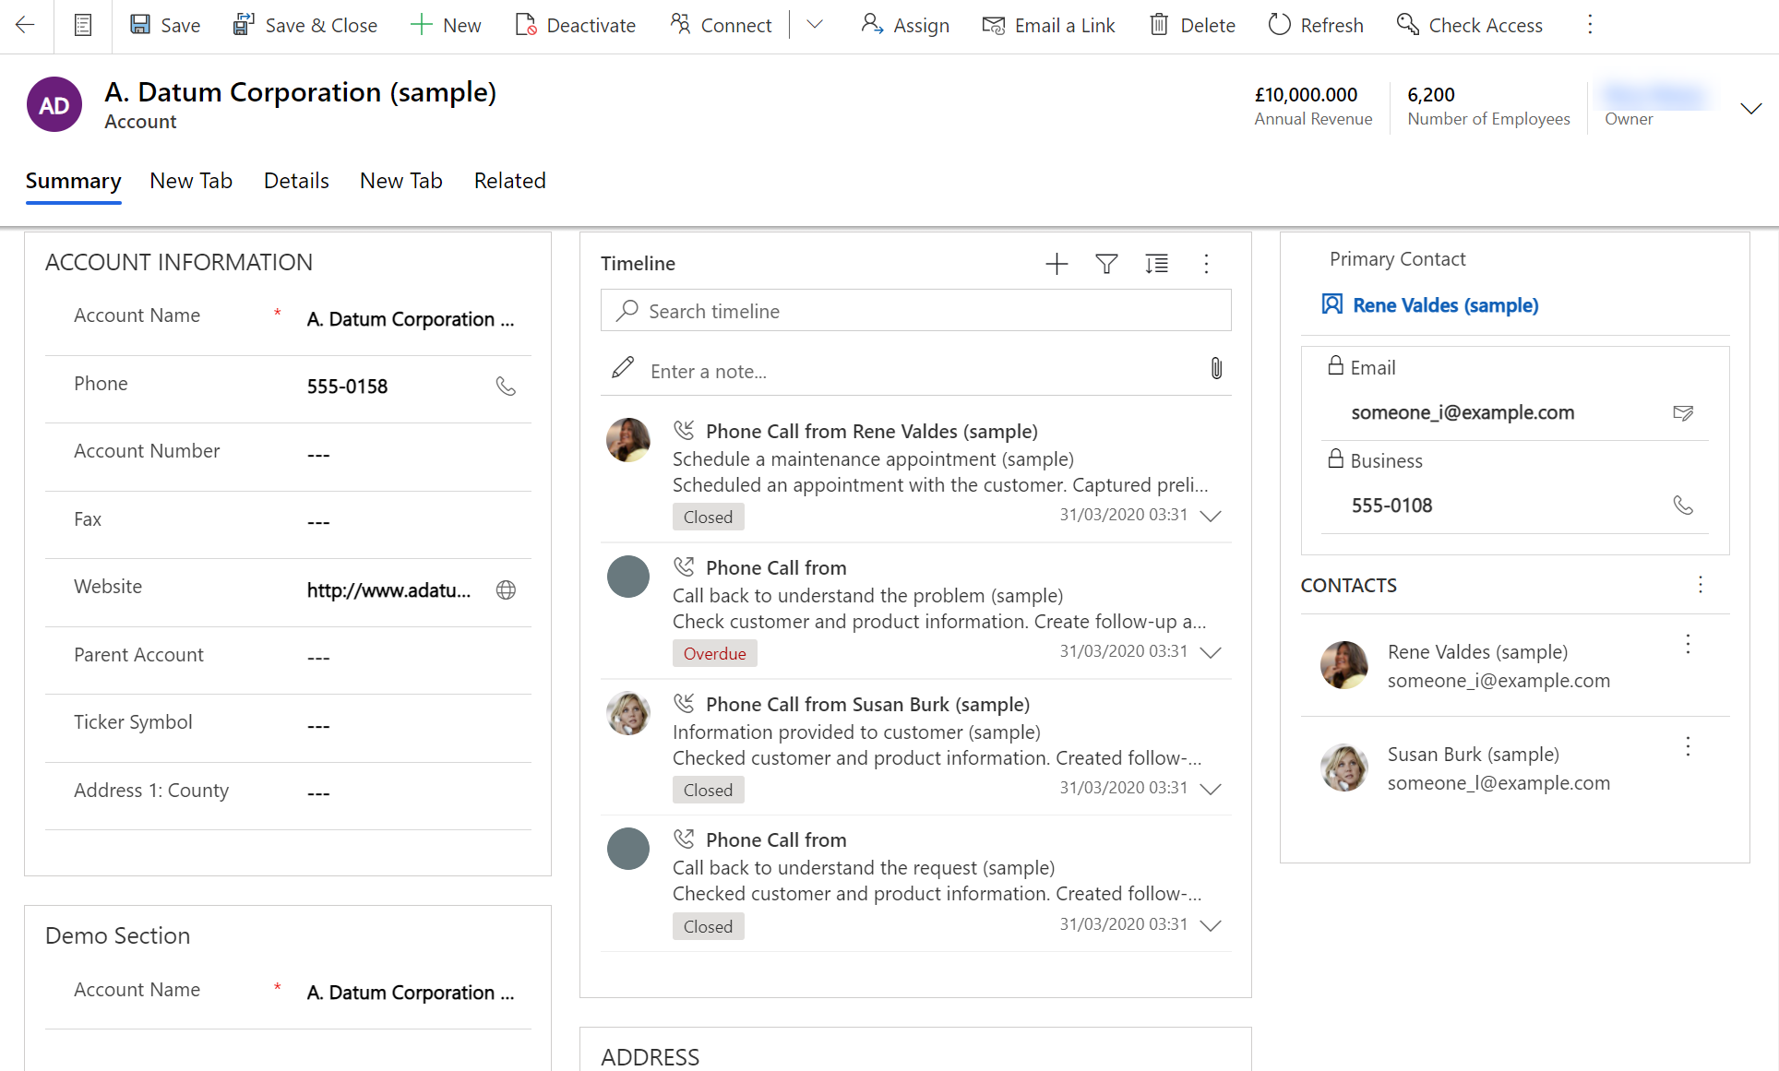Open Rene Valdes contact profile
The image size is (1779, 1071).
(x=1445, y=303)
